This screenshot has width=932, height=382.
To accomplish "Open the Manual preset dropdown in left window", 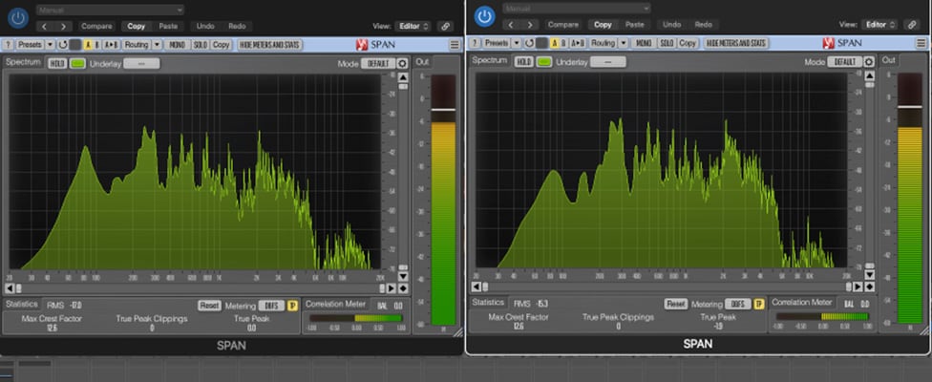I will [110, 11].
